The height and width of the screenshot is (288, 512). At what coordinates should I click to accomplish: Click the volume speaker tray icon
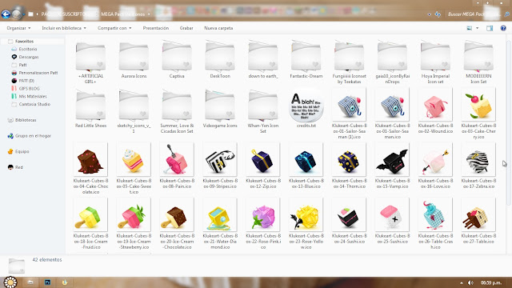coord(470,282)
